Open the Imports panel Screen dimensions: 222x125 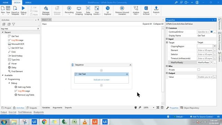point(68,108)
